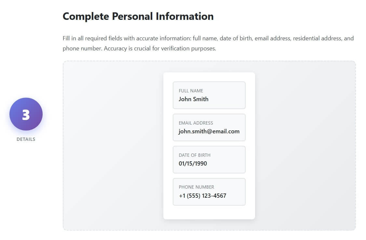Click the DETAILS step label
This screenshot has height=240, width=366.
[x=26, y=139]
